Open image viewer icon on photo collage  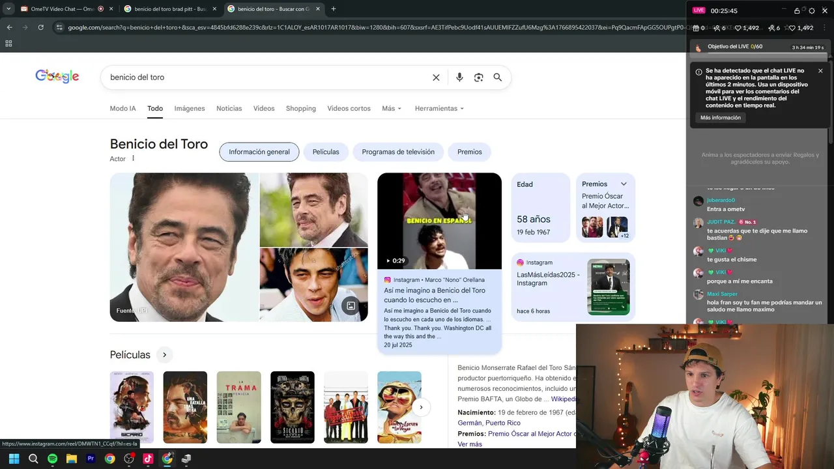351,306
